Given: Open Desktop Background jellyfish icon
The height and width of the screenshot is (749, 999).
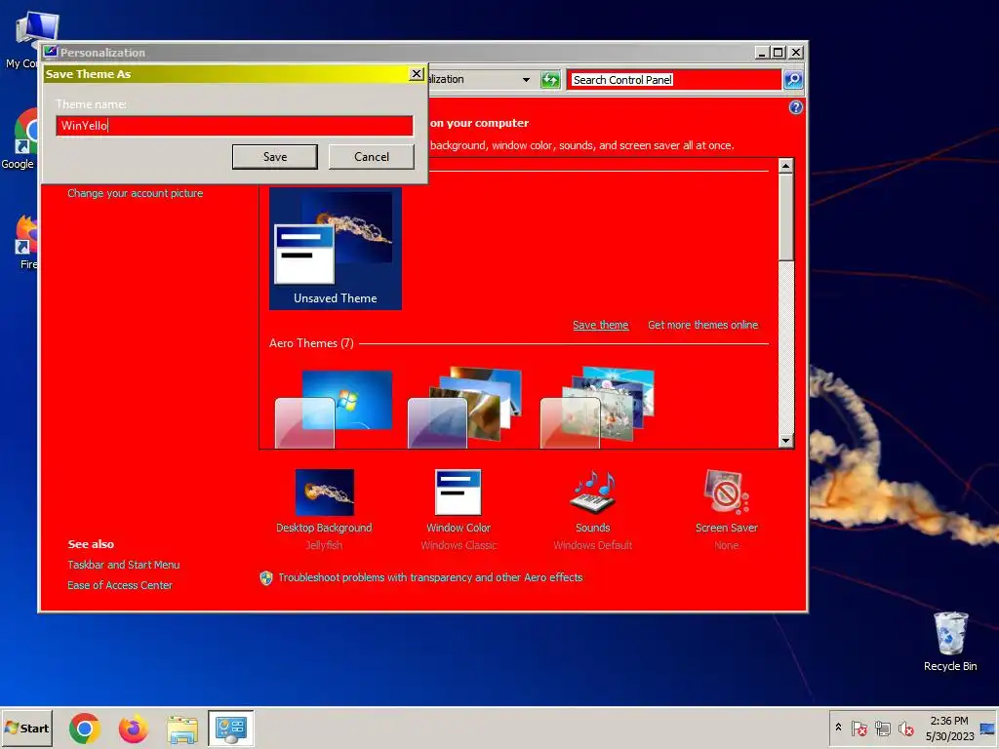Looking at the screenshot, I should [x=324, y=493].
